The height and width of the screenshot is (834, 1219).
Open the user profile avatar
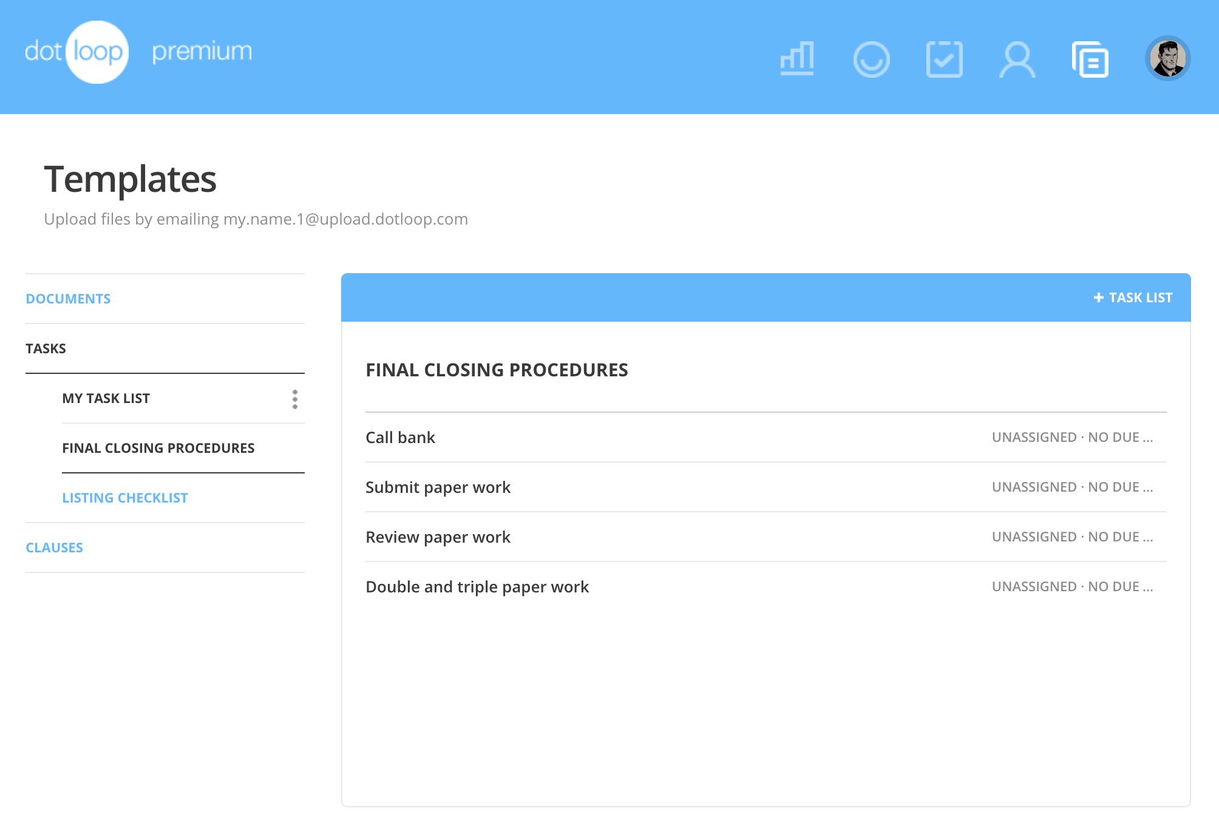[1167, 58]
